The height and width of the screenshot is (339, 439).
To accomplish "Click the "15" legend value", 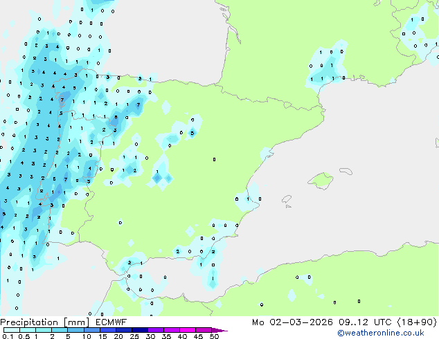I will coord(102,336).
